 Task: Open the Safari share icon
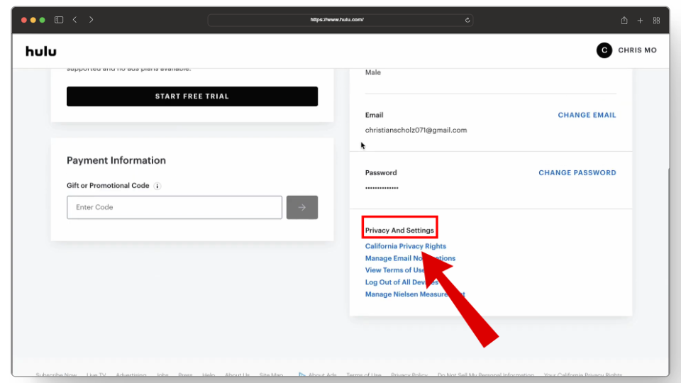pyautogui.click(x=624, y=20)
